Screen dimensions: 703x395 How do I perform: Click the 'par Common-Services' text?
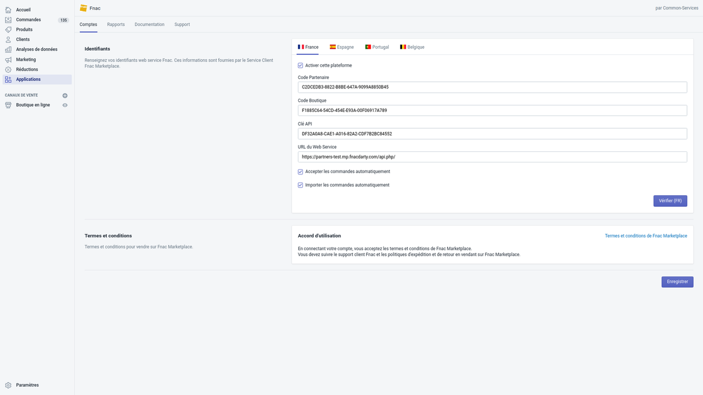[x=677, y=8]
